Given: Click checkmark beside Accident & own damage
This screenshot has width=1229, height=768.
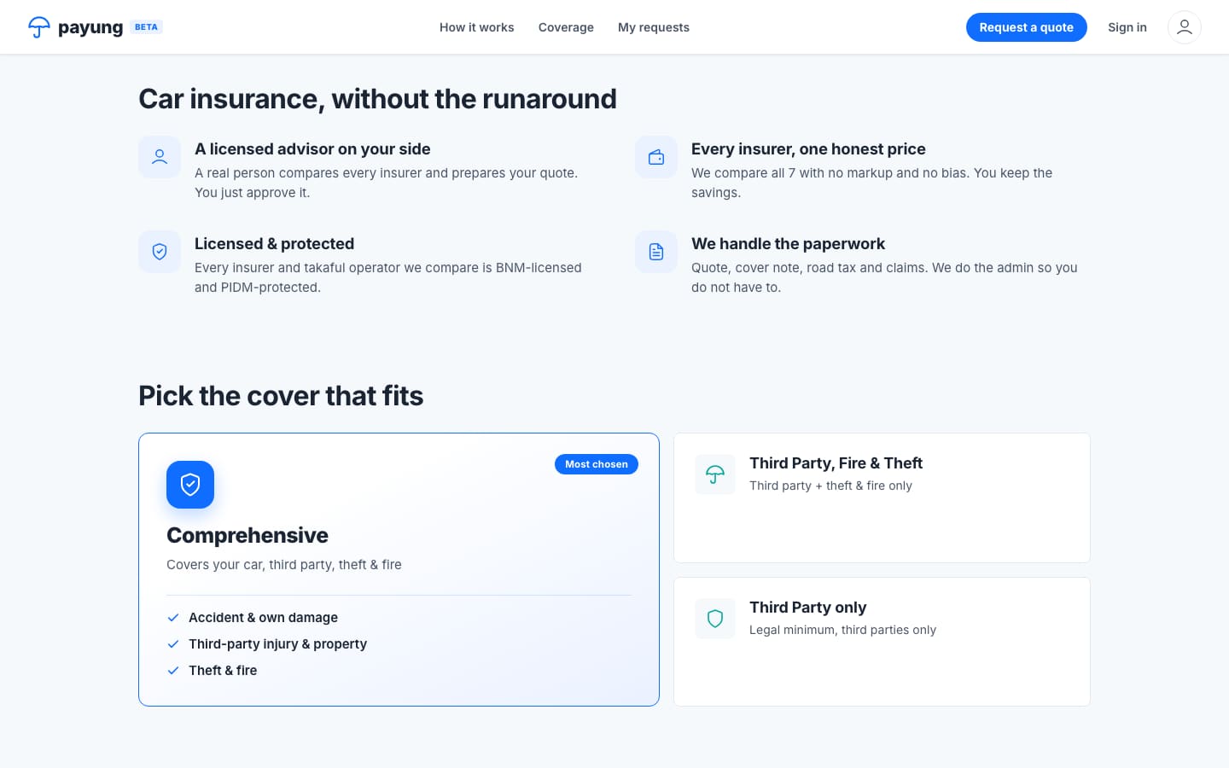Looking at the screenshot, I should tap(173, 618).
